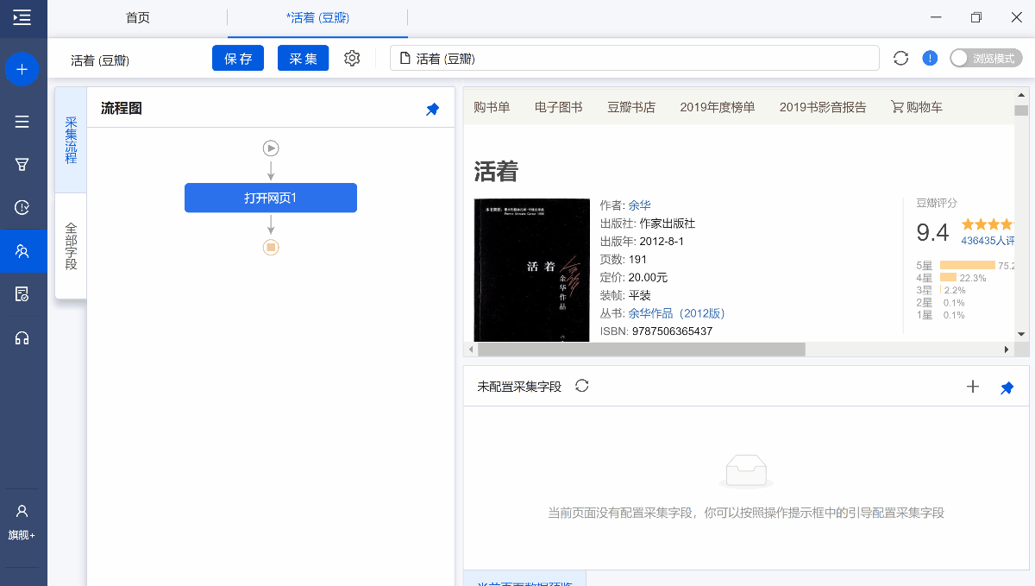The height and width of the screenshot is (586, 1035).
Task: Open the filter funnel icon in sidebar
Action: click(22, 164)
